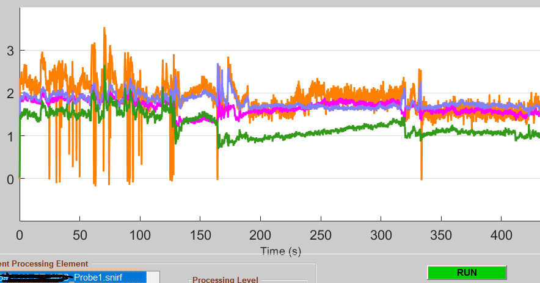Image resolution: width=540 pixels, height=283 pixels.
Task: Click the Processing Level panel title
Action: point(225,280)
